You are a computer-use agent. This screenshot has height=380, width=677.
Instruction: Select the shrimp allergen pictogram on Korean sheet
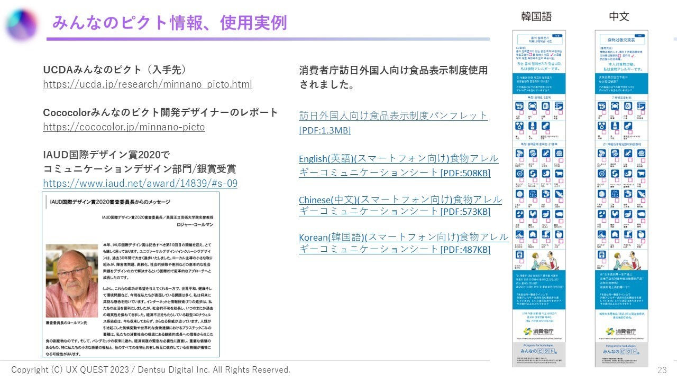[x=519, y=106]
